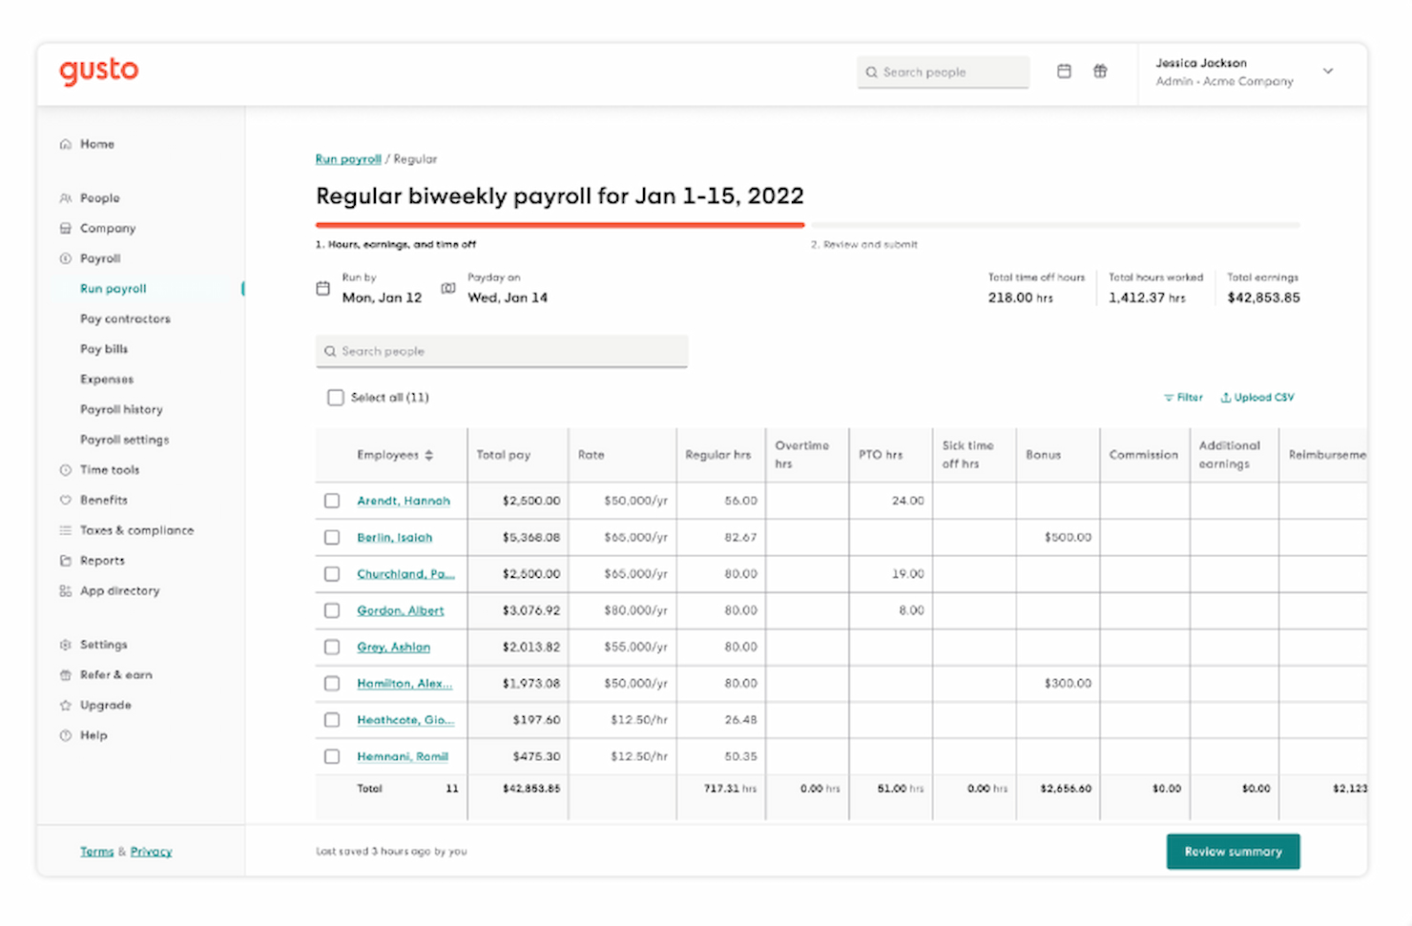Click the Refer & earn gift icon
This screenshot has height=926, width=1412.
66,675
